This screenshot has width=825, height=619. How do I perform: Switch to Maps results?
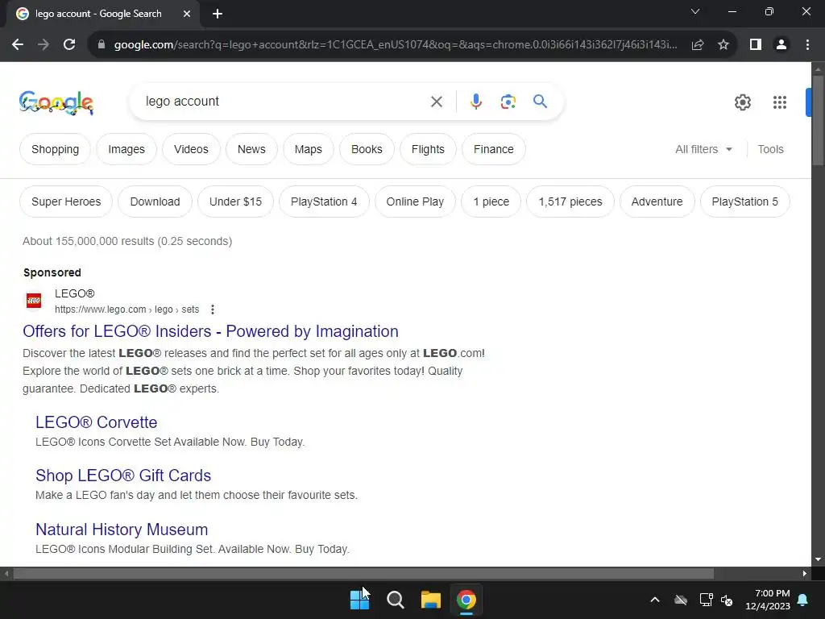(309, 149)
